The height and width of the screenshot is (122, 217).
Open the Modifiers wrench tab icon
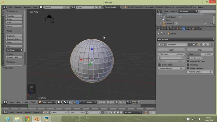(184, 28)
